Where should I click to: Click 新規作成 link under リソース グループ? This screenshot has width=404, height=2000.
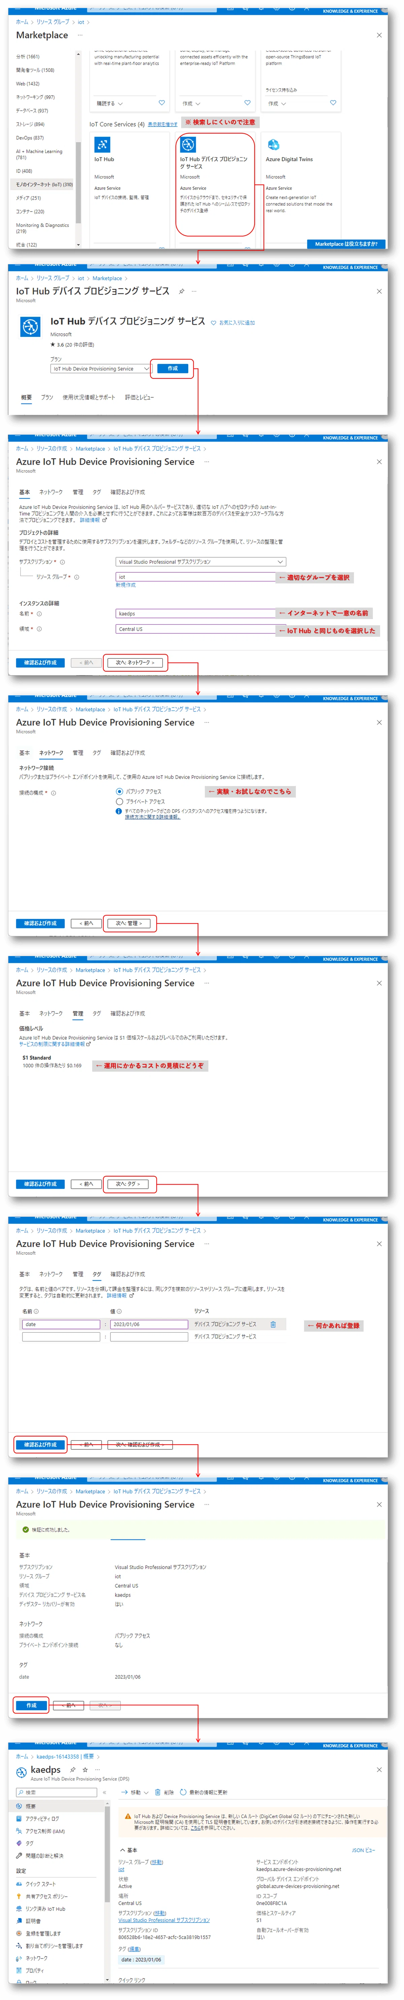pyautogui.click(x=126, y=585)
